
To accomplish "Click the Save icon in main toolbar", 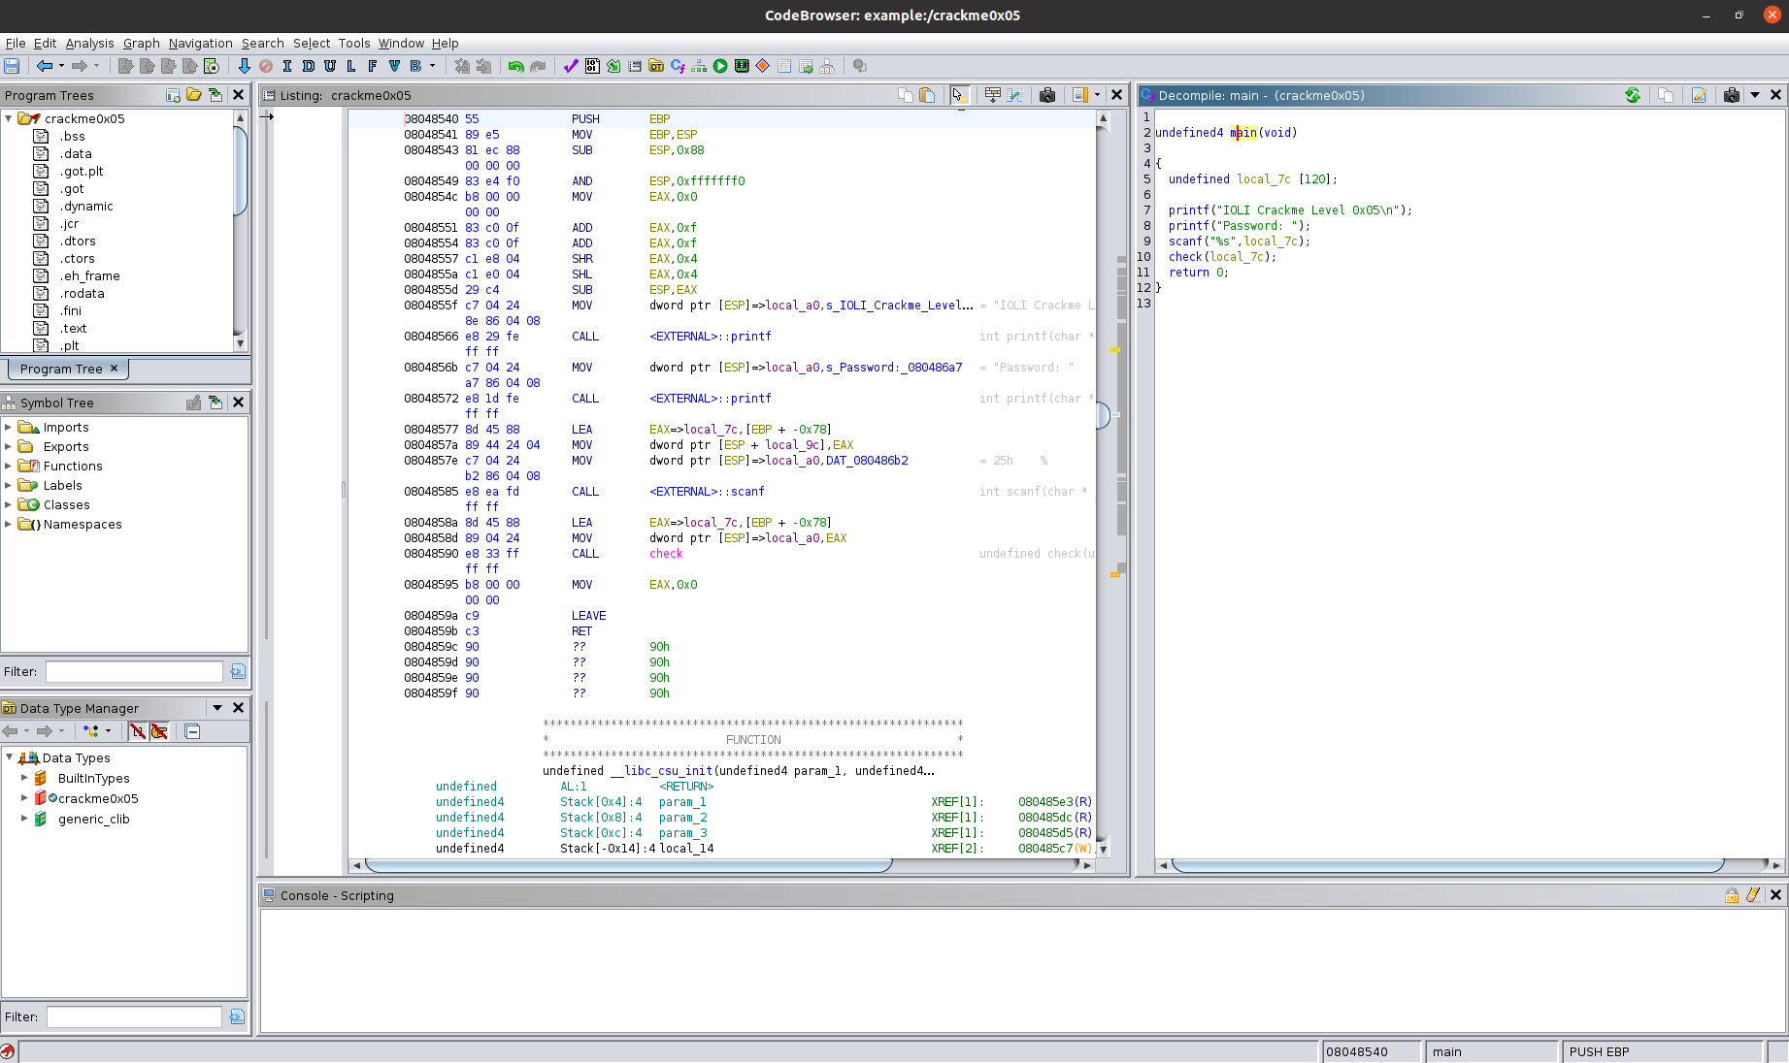I will 12,66.
